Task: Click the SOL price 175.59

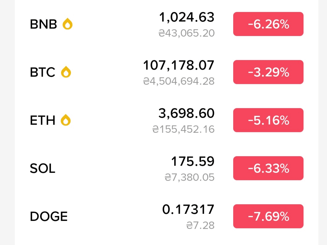Action: click(x=193, y=161)
